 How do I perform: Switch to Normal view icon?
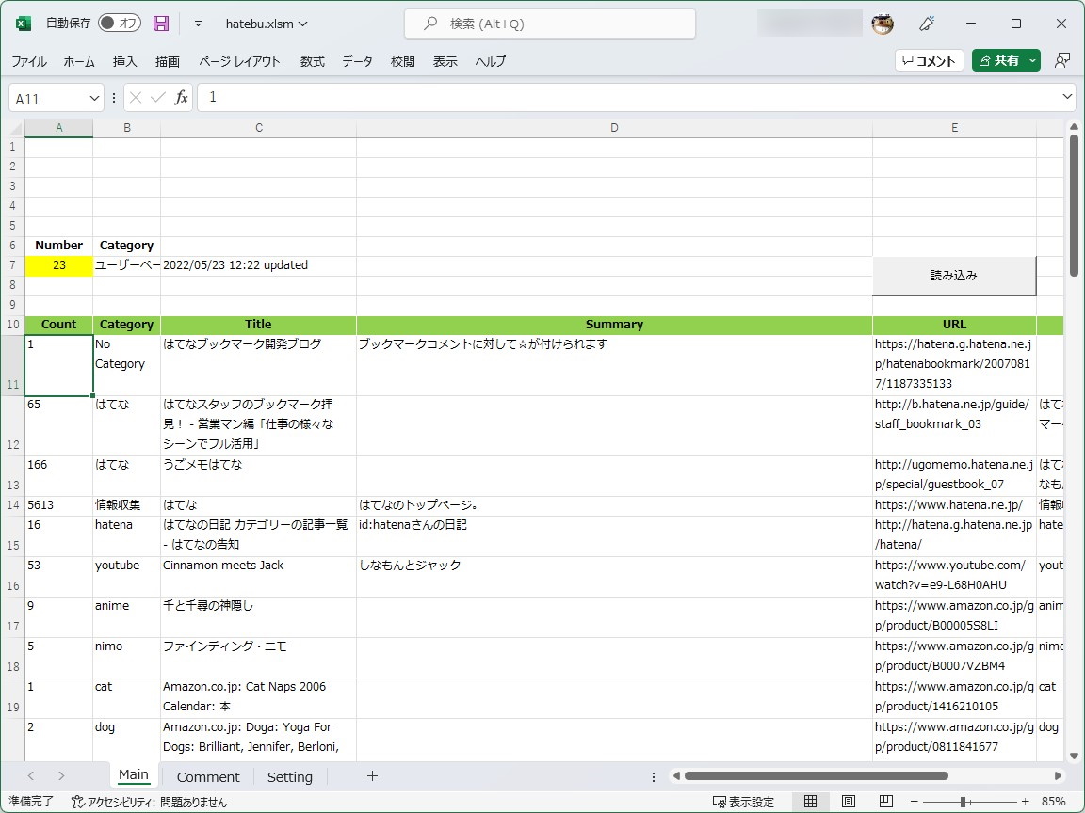810,802
